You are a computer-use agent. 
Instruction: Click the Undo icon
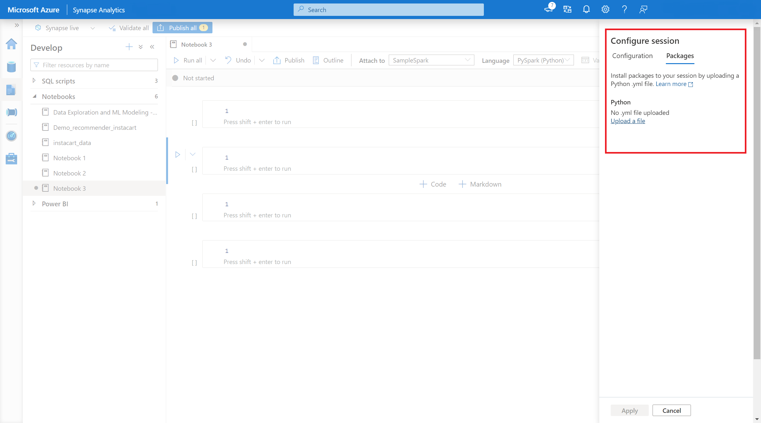pyautogui.click(x=228, y=60)
